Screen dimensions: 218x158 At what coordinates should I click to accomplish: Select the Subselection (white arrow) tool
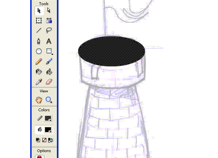49,11
